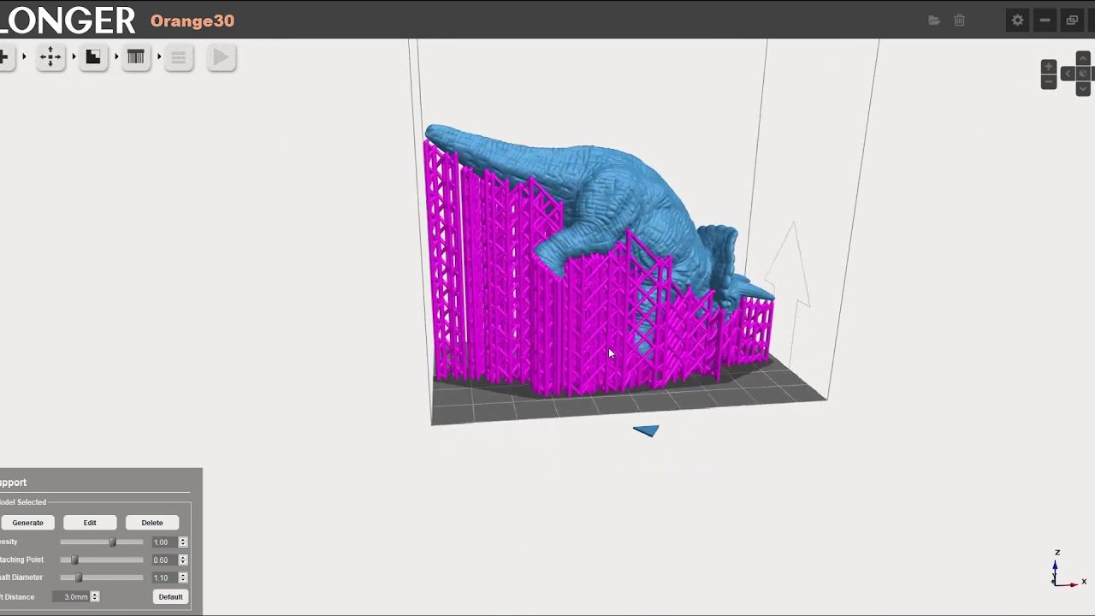Viewport: 1095px width, 616px height.
Task: Click the trash bin icon in title bar
Action: coord(960,21)
